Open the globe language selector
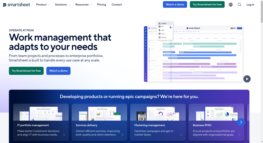The width and height of the screenshot is (263, 143). (231, 5)
